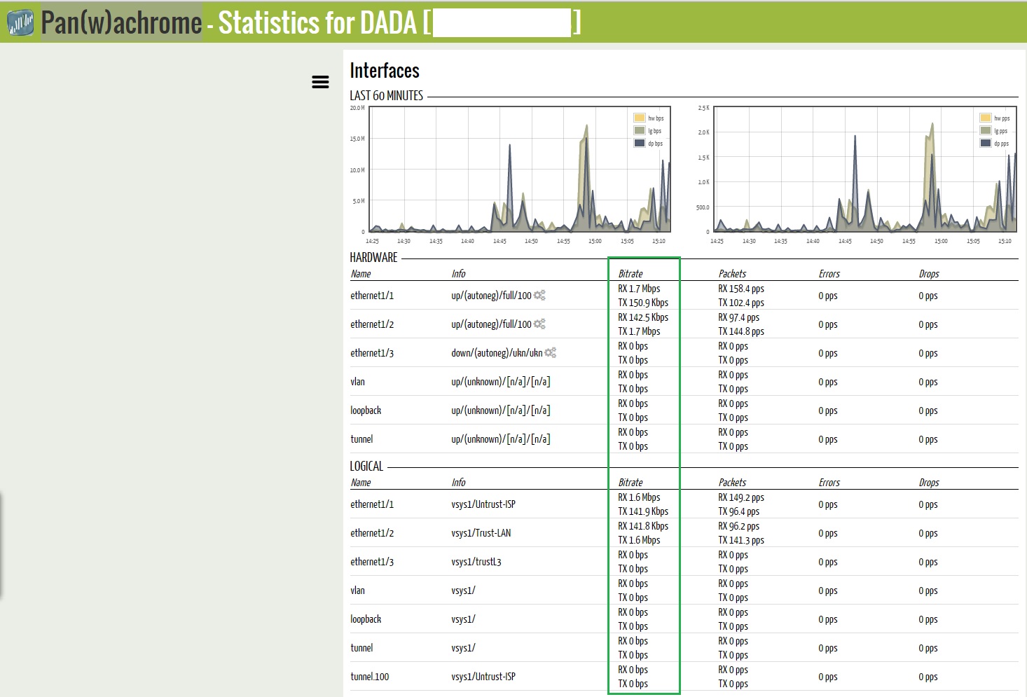Click 'RX 158.4 pps' packets value
This screenshot has height=697, width=1027.
click(741, 289)
